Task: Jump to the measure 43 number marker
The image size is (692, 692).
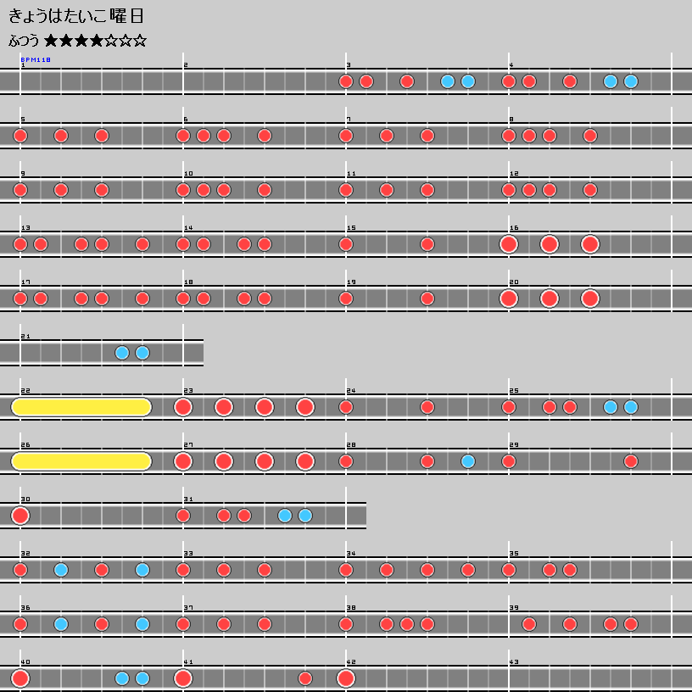Action: (513, 661)
